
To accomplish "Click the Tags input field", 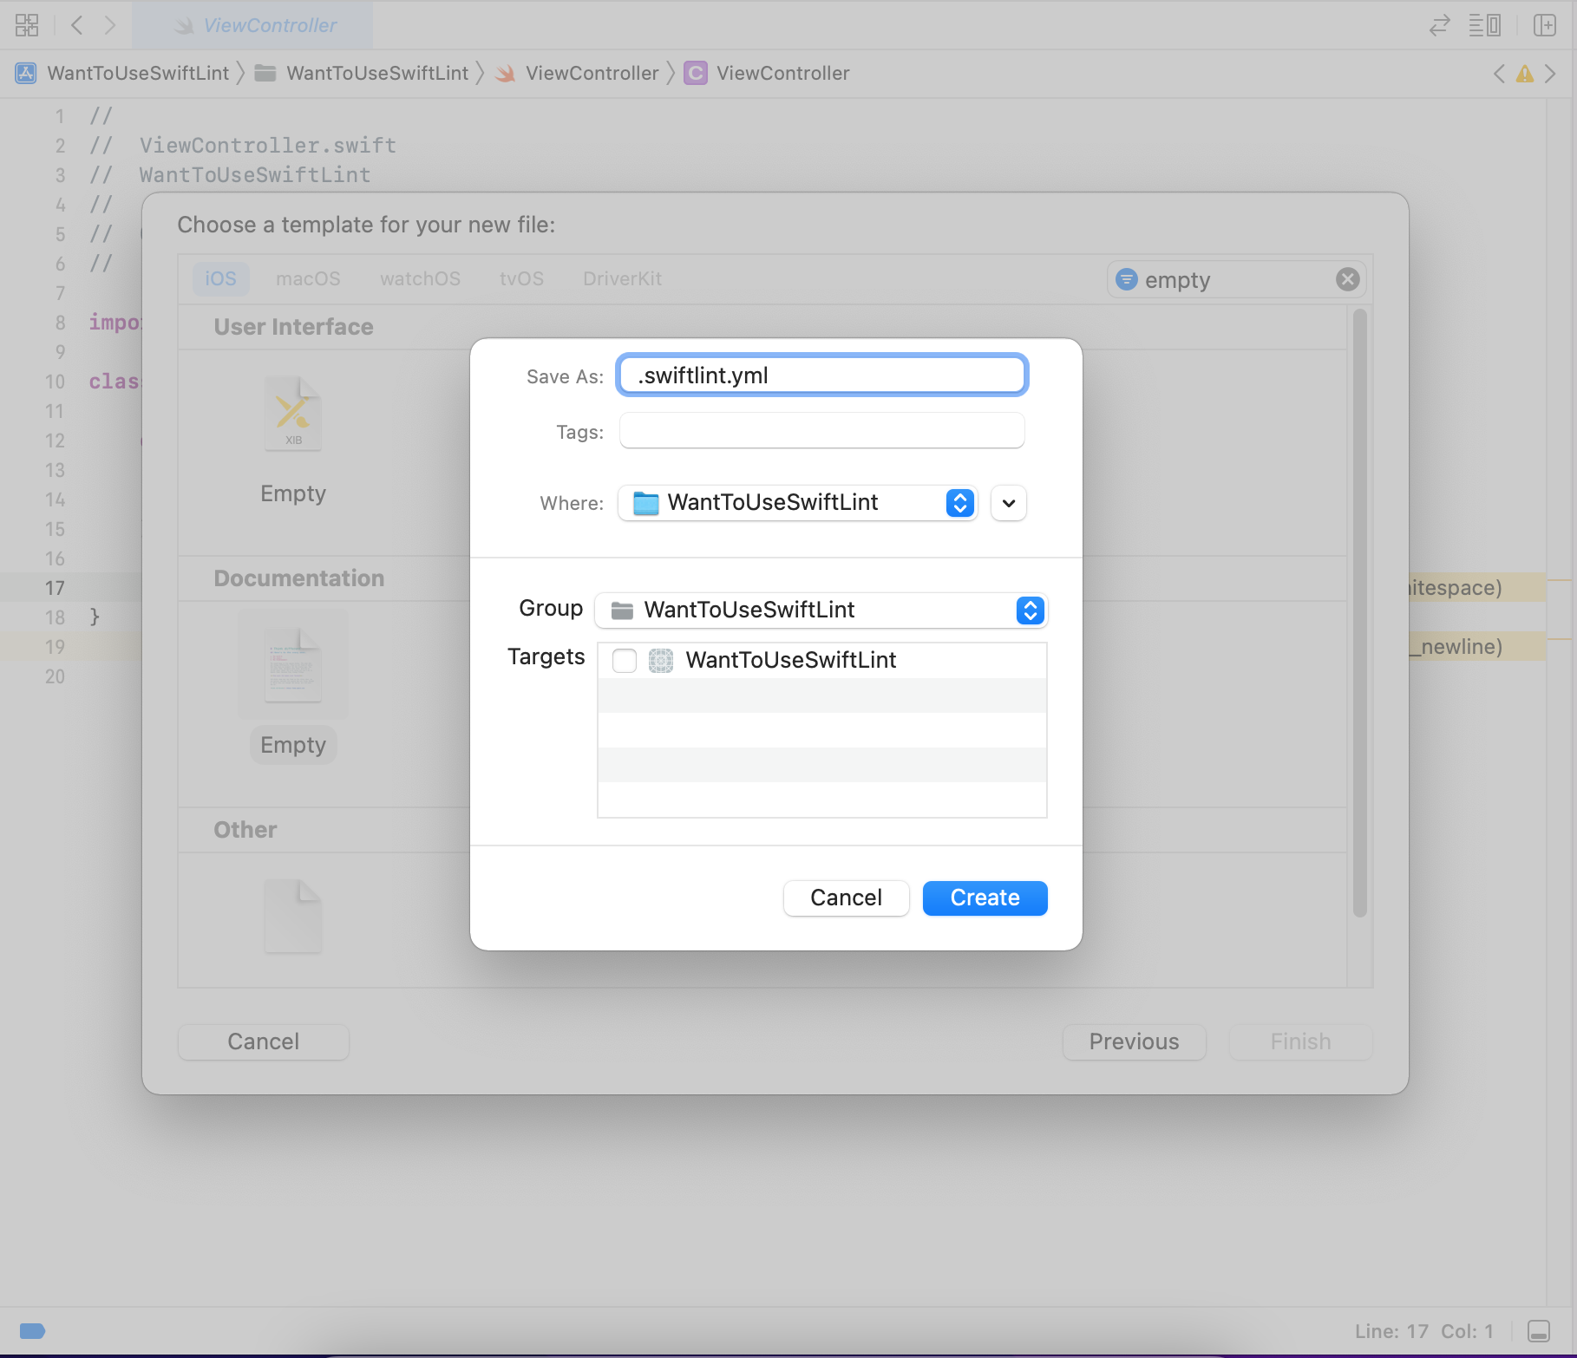I will [821, 431].
